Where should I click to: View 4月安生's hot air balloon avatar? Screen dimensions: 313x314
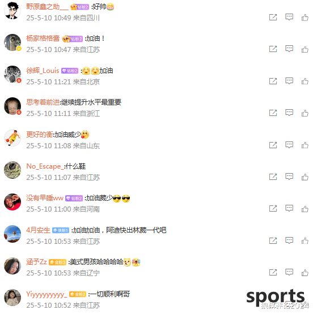tap(12, 234)
